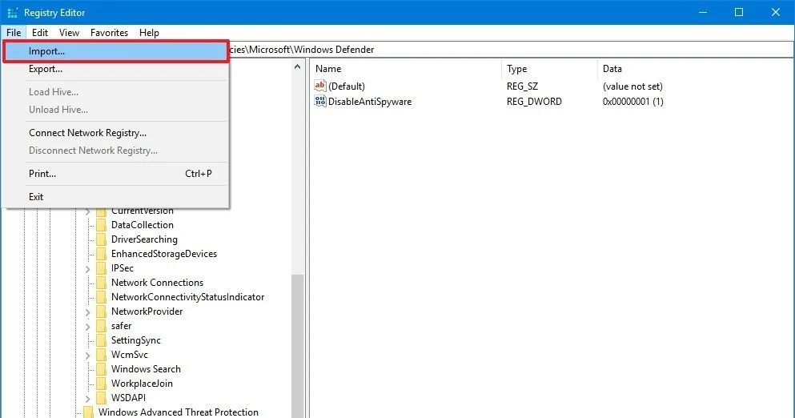795x418 pixels.
Task: Click the Registry Editor app icon in title bar
Action: tap(12, 12)
